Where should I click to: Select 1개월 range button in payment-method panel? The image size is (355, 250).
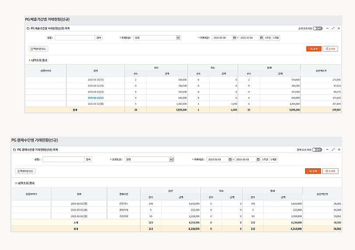(273, 160)
